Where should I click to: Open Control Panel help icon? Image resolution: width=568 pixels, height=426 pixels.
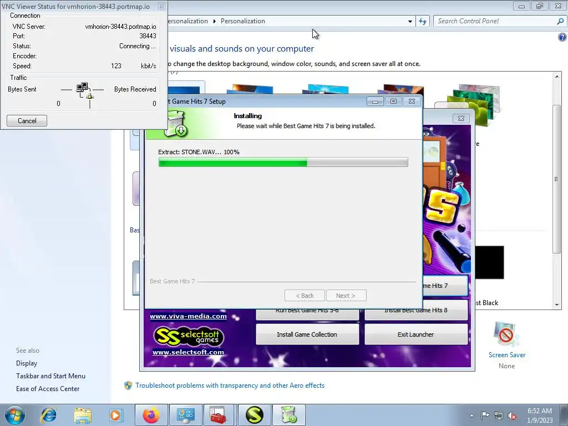562,37
